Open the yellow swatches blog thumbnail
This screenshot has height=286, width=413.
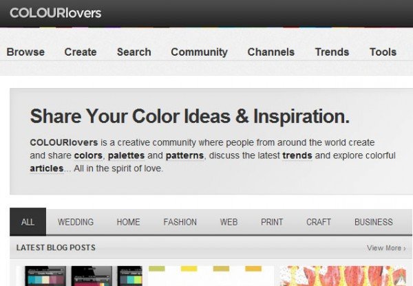coord(211,276)
